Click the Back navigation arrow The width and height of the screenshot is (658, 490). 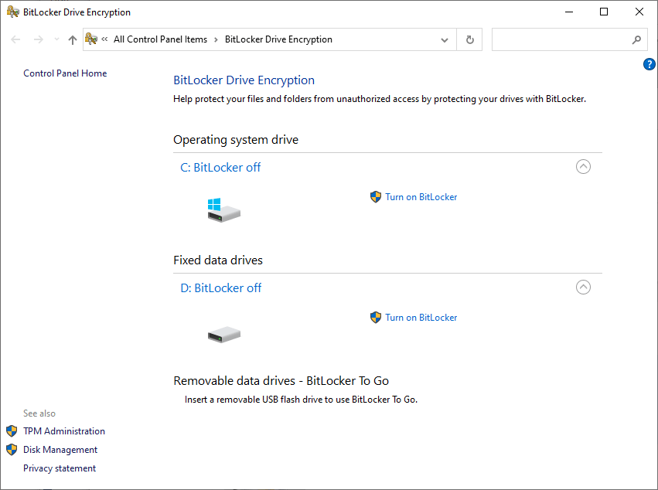15,39
